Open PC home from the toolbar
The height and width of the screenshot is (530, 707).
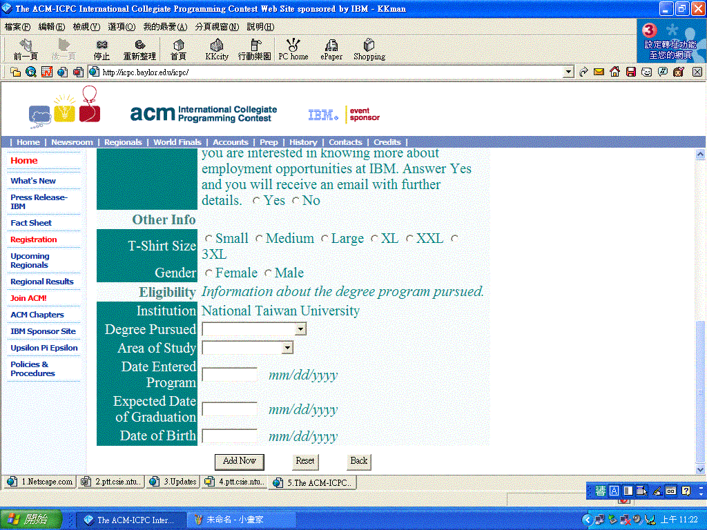293,49
